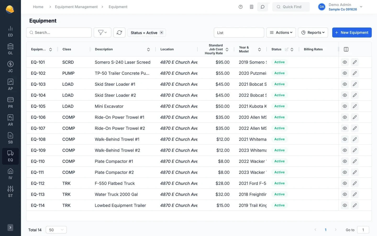377x236 pixels.
Task: View EQ-102 details with eye icon
Action: click(x=345, y=73)
